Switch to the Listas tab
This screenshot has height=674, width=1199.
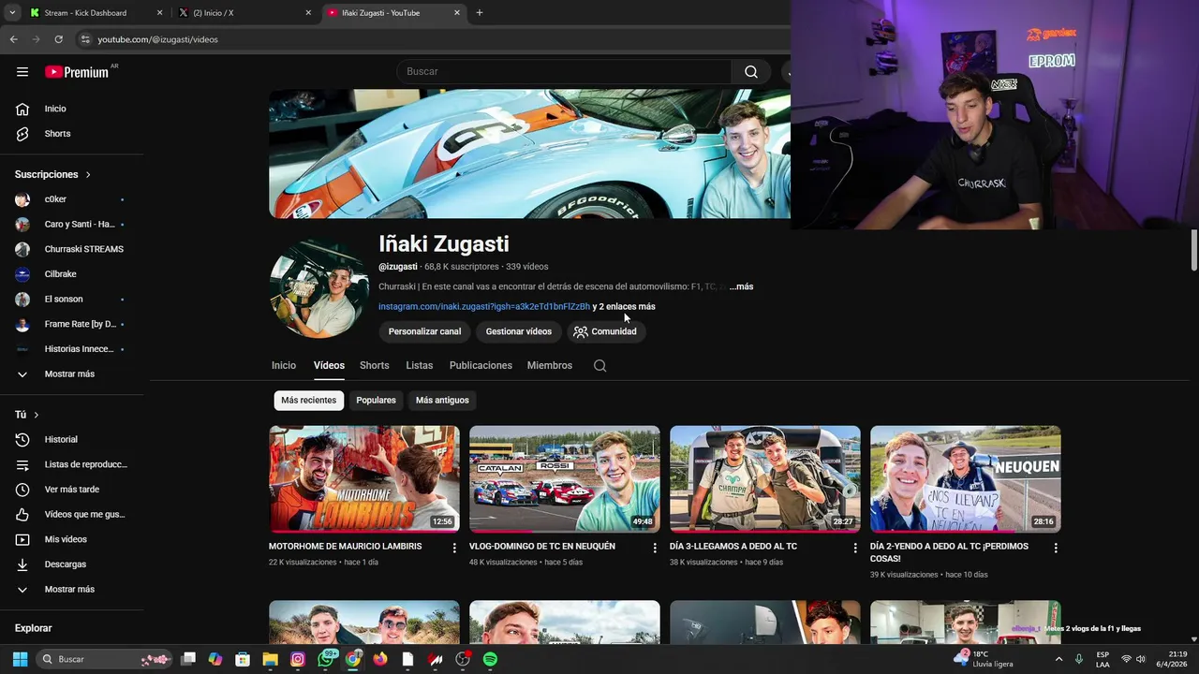tap(420, 365)
